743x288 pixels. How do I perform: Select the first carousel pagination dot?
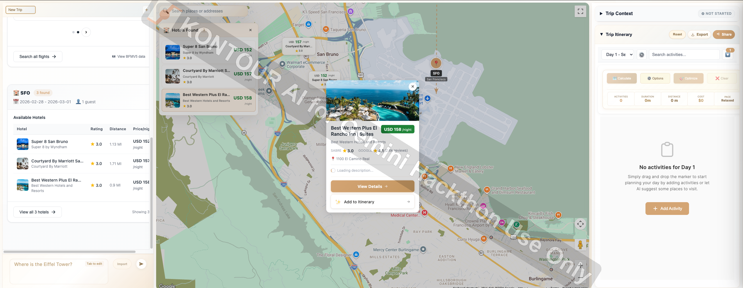[73, 32]
